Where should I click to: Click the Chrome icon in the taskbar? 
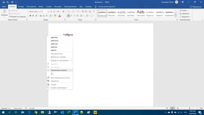pyautogui.click(x=36, y=112)
